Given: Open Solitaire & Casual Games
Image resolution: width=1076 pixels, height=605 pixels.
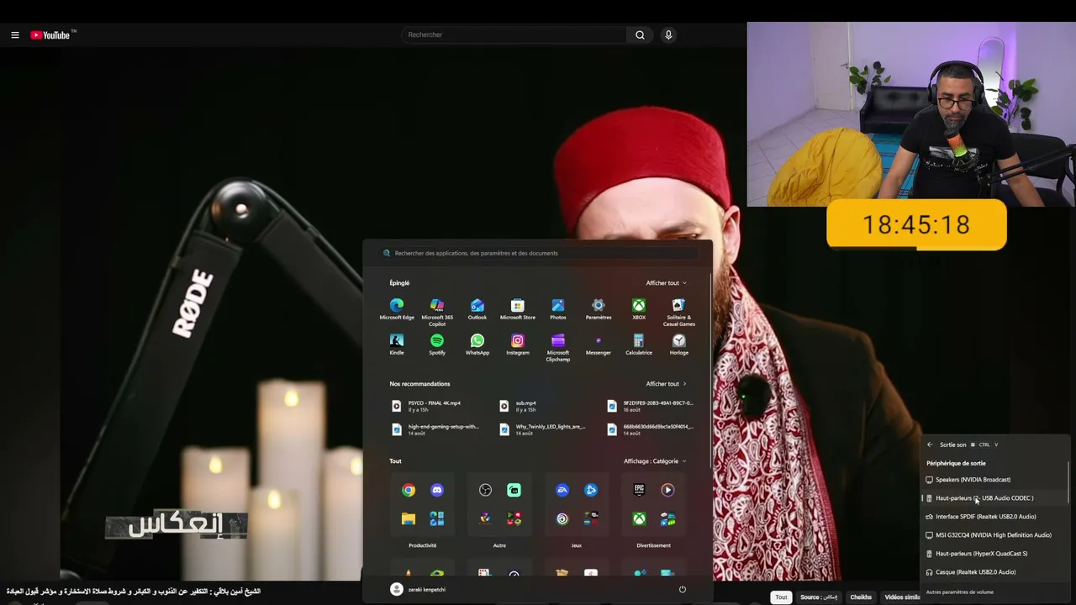Looking at the screenshot, I should point(679,312).
